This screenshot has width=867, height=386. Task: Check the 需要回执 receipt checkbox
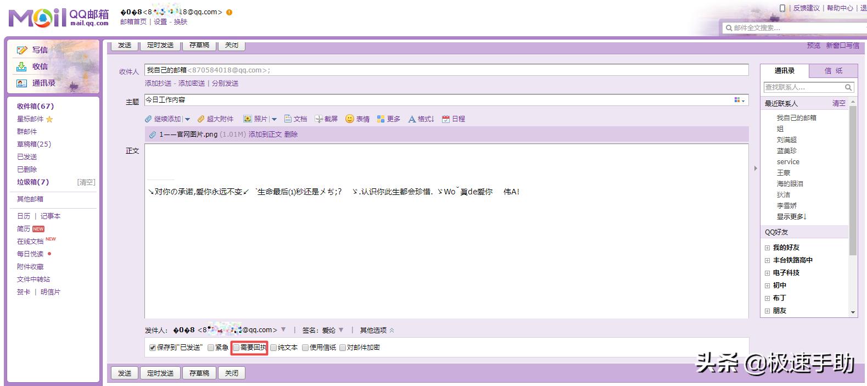pos(236,348)
